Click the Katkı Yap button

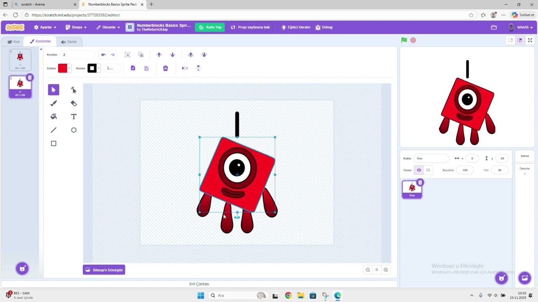pos(210,27)
